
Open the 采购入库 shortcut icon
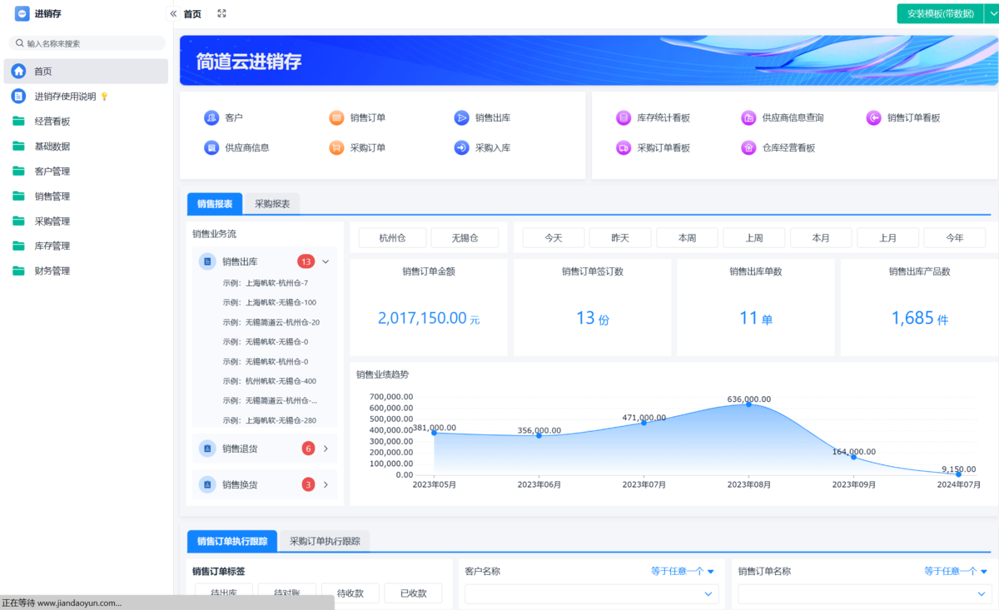(x=461, y=148)
